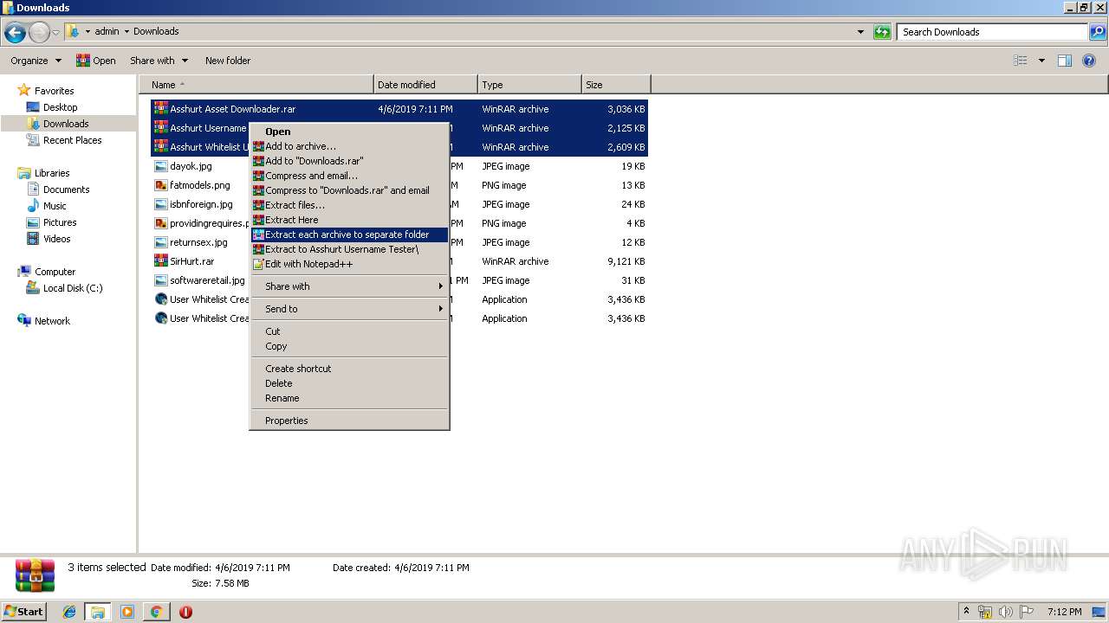The width and height of the screenshot is (1109, 623).
Task: Click the returnsex.jpg file icon
Action: point(160,242)
